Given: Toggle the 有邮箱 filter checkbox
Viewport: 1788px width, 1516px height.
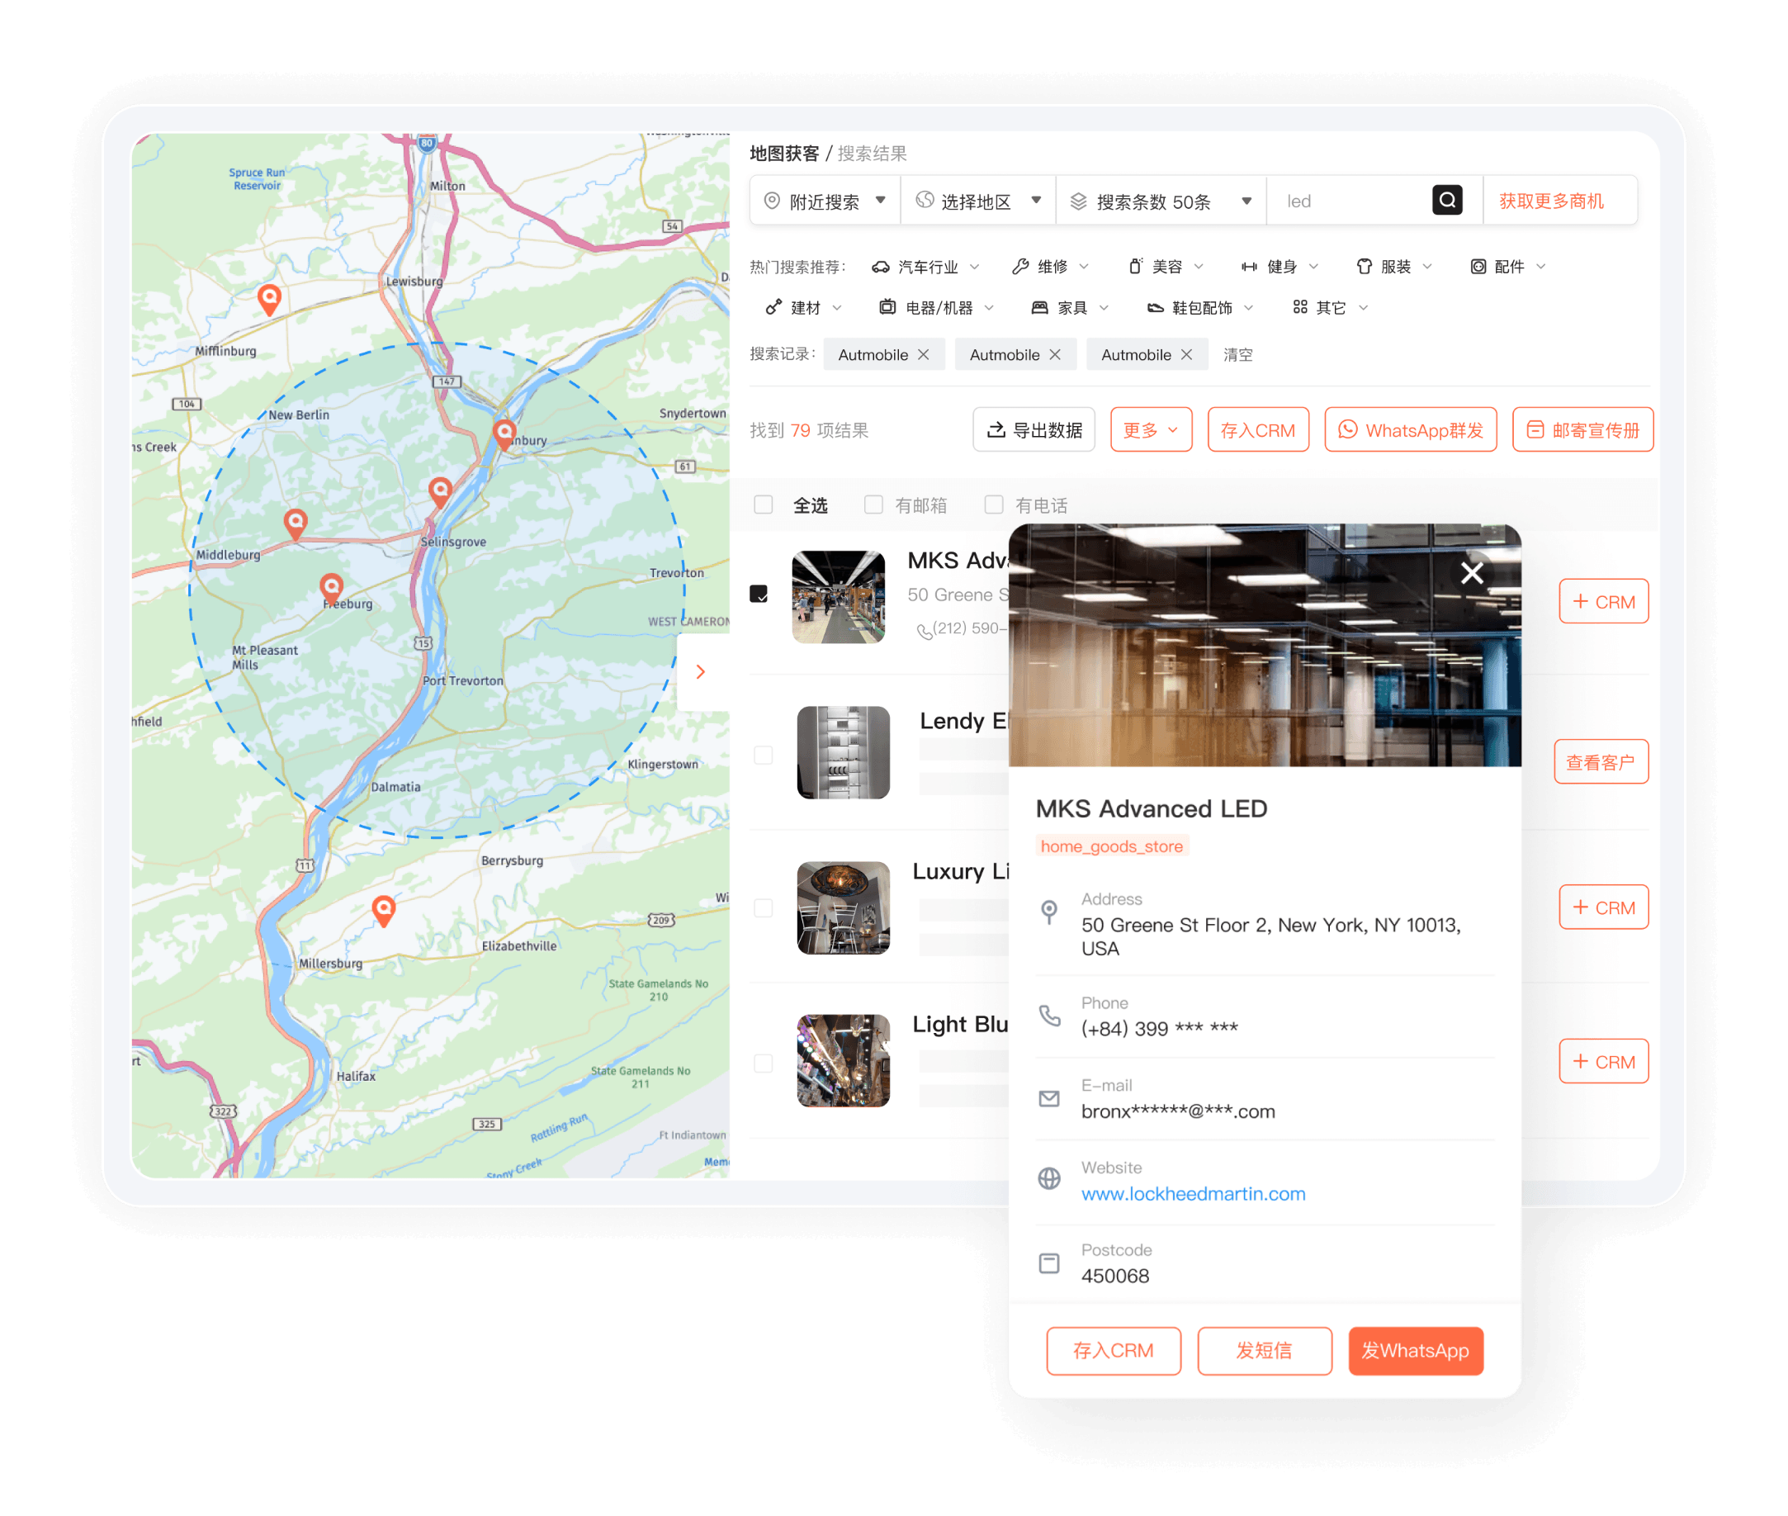Looking at the screenshot, I should [x=874, y=505].
